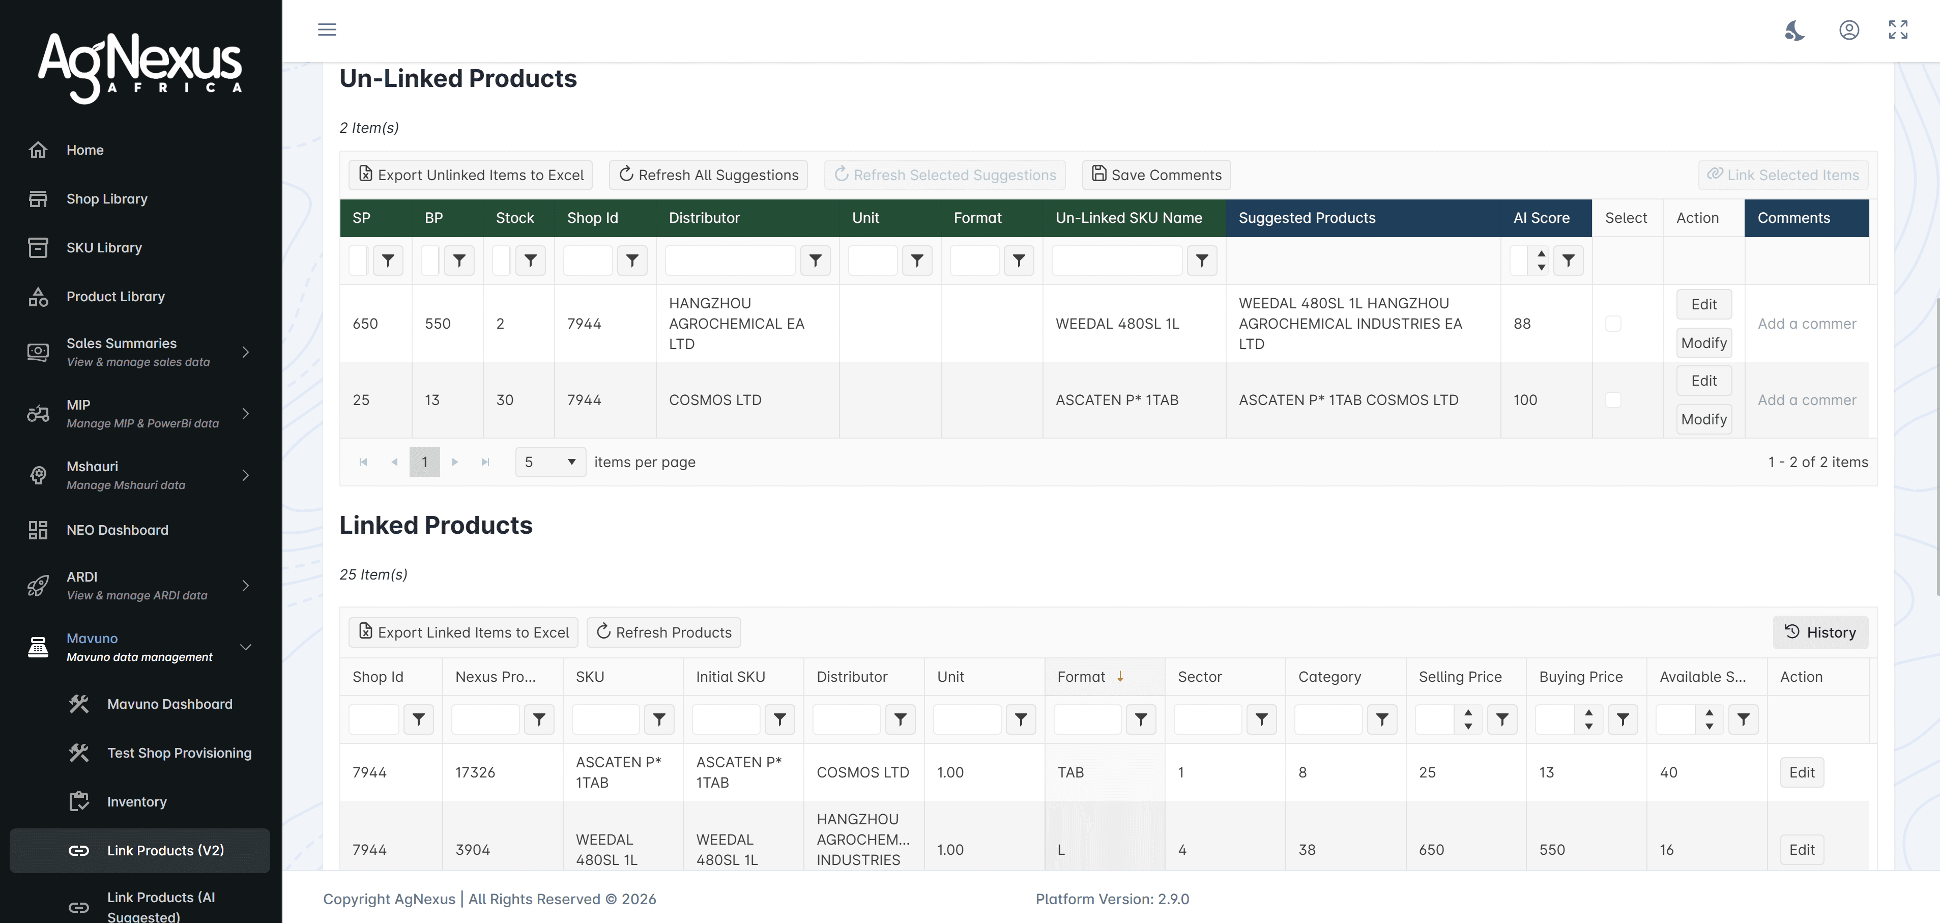Click the Un-Linked Distributor filter input

point(730,261)
